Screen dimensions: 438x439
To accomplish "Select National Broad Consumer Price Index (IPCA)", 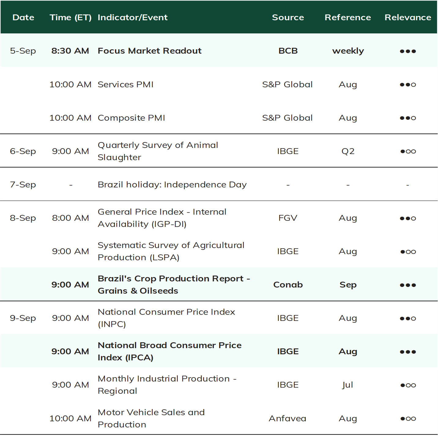I will (170, 351).
